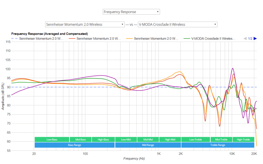Click the Mid-Bass band label
Screen dimensions: 263x164
point(80,140)
